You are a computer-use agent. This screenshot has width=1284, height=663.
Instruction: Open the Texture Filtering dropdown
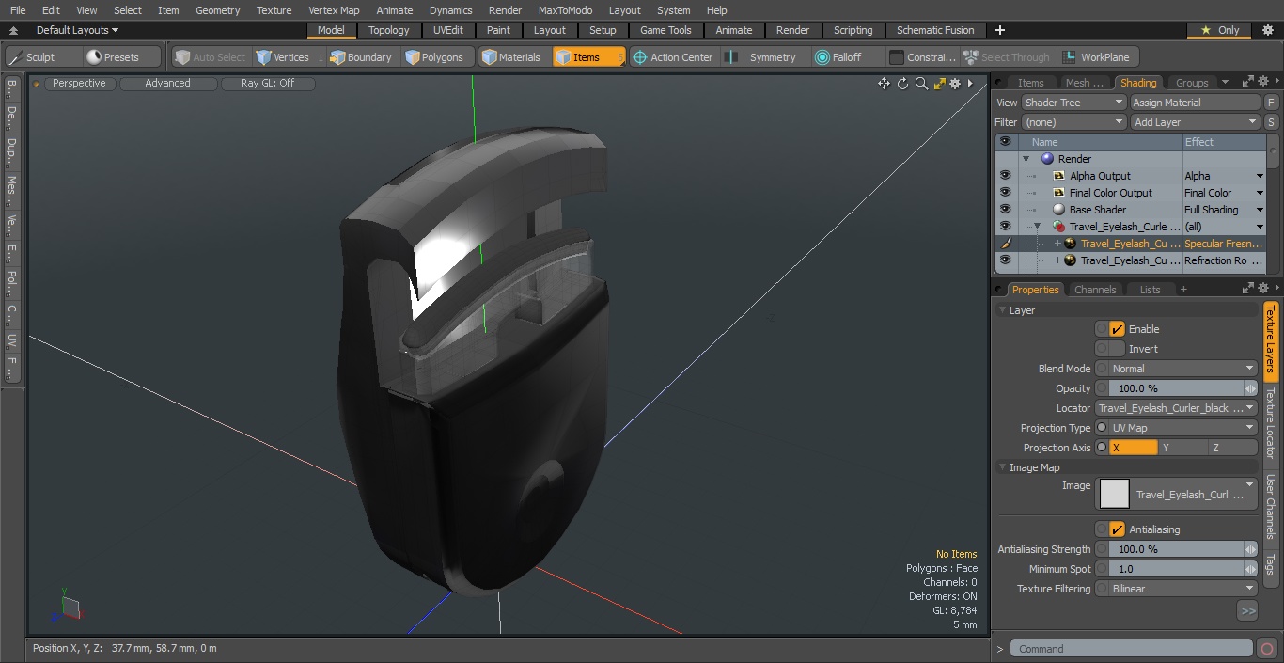1182,589
